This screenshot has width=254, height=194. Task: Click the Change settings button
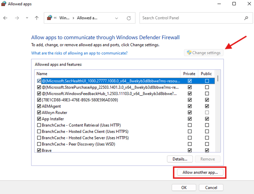(204, 53)
